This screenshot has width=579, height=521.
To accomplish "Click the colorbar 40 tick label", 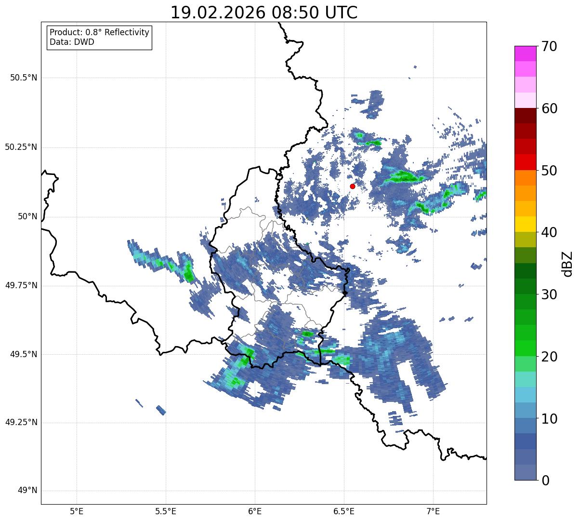I will [549, 232].
